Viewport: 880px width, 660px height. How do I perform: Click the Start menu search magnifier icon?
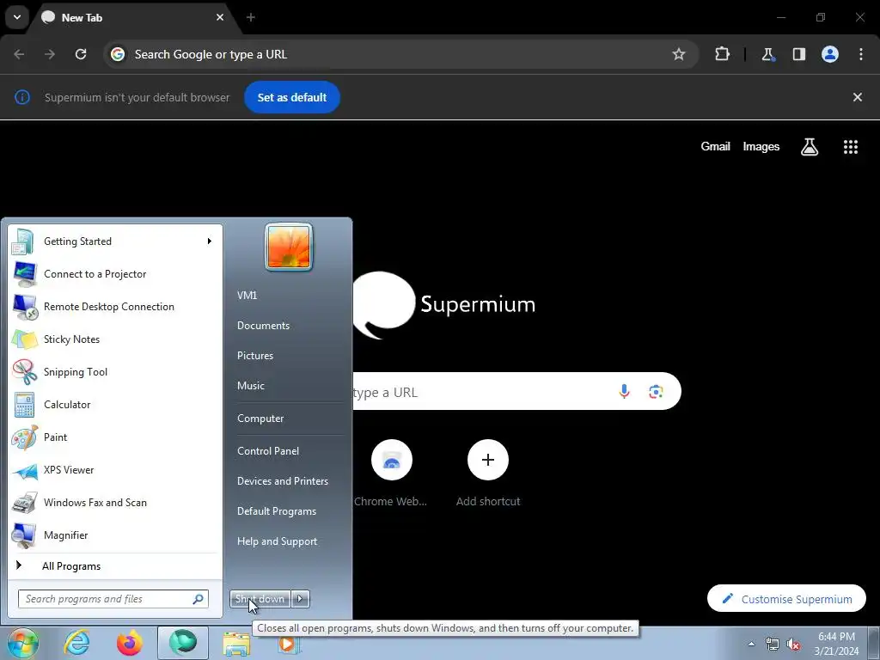(199, 599)
